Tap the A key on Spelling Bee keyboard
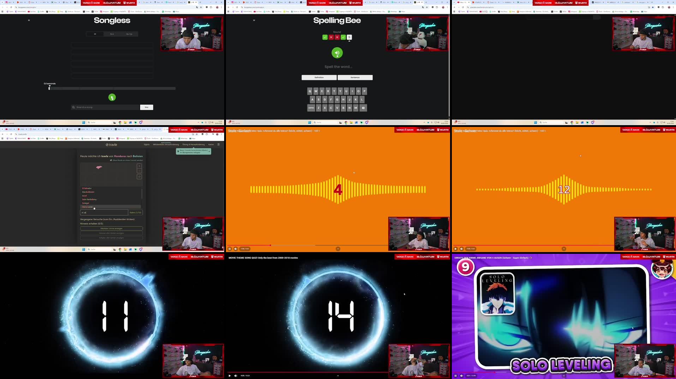 (x=312, y=99)
